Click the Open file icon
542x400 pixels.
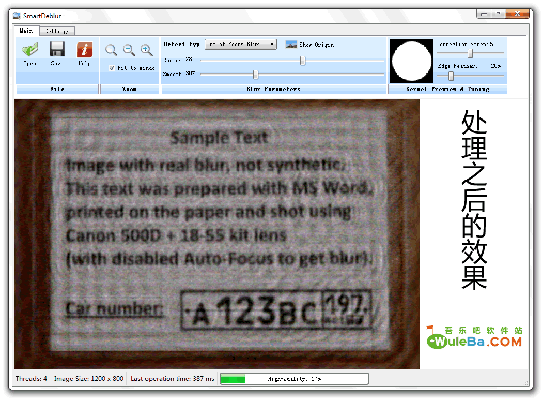tap(30, 50)
